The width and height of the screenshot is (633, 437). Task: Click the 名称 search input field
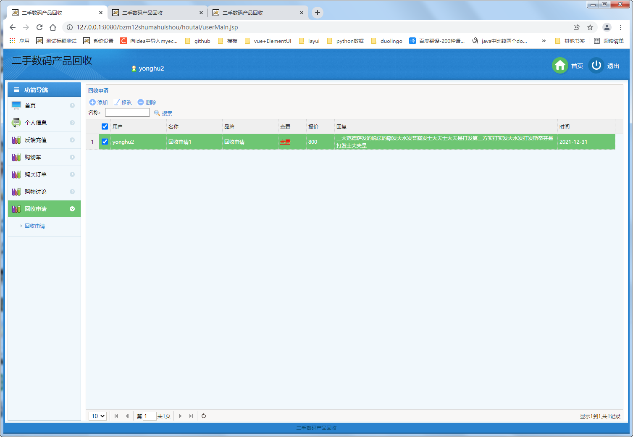127,113
